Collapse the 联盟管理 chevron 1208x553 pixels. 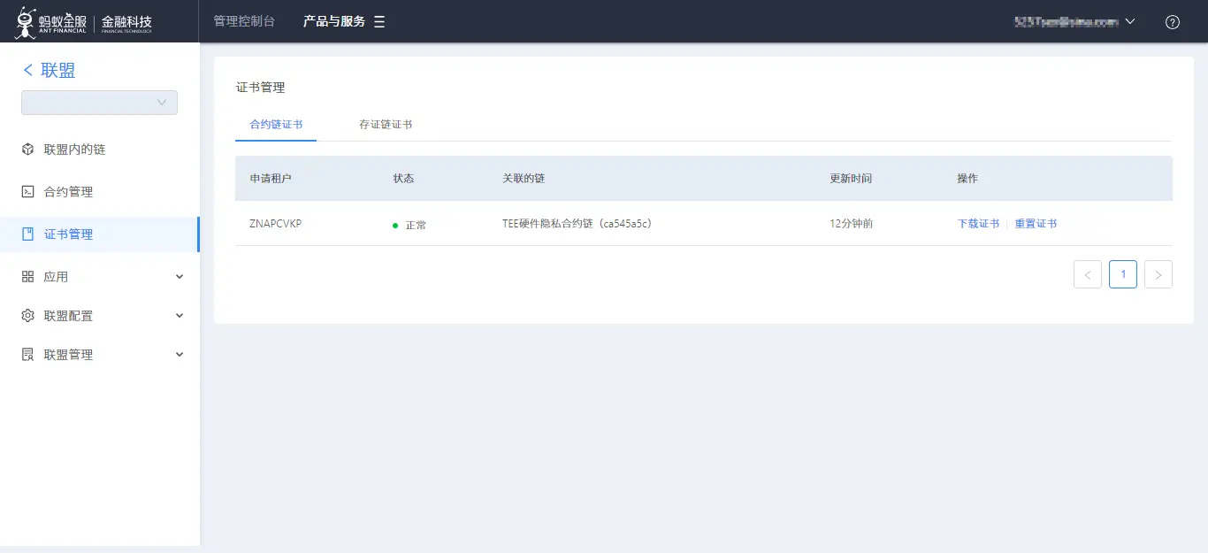coord(180,354)
